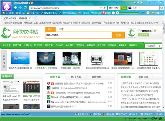Image resolution: width=165 pixels, height=121 pixels.
Task: Switch to the article search tab
Action: pyautogui.click(x=61, y=29)
